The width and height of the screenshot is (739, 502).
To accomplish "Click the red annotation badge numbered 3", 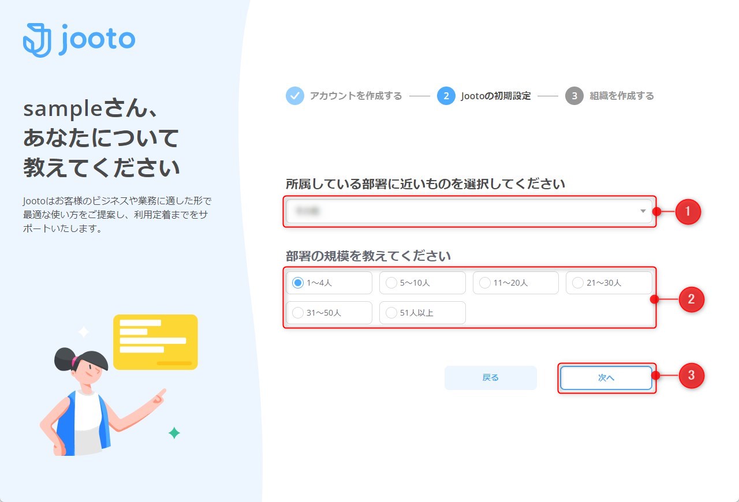I will pyautogui.click(x=691, y=376).
